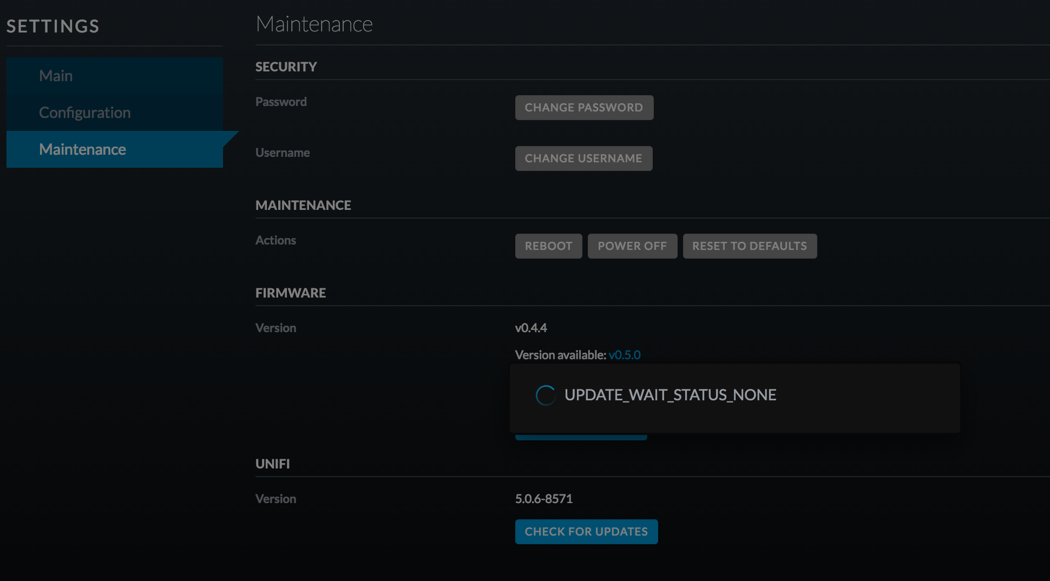Click the UNIFI section header

[x=272, y=464]
